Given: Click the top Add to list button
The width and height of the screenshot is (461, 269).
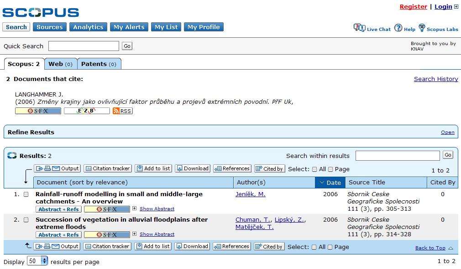Looking at the screenshot, I should coord(153,168).
